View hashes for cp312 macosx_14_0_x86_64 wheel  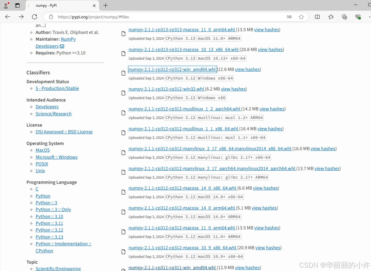point(266,188)
